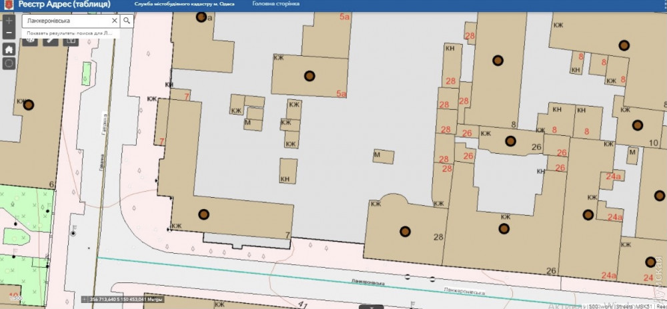
Task: Run search with the magnifier button
Action: (127, 21)
